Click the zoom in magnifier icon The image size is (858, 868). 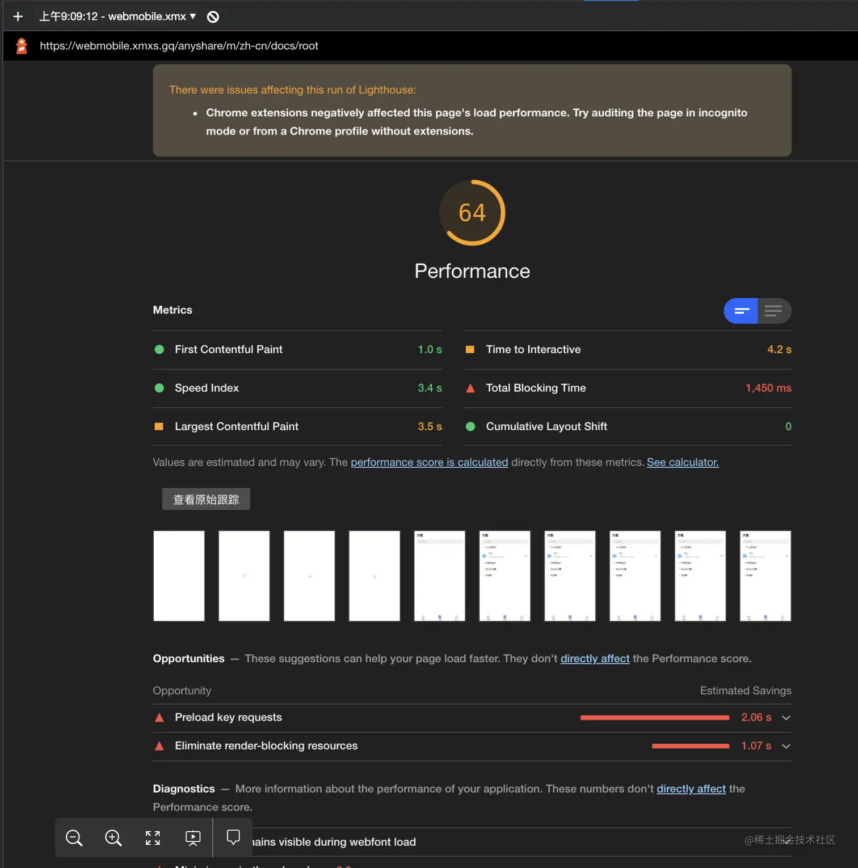tap(113, 838)
